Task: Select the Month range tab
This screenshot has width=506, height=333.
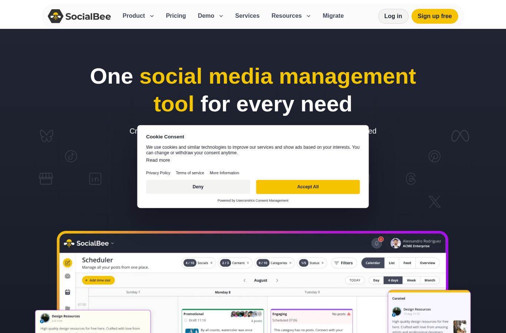Action: click(x=430, y=280)
